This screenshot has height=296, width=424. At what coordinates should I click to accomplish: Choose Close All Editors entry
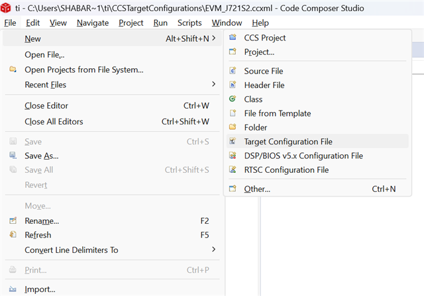pos(54,122)
